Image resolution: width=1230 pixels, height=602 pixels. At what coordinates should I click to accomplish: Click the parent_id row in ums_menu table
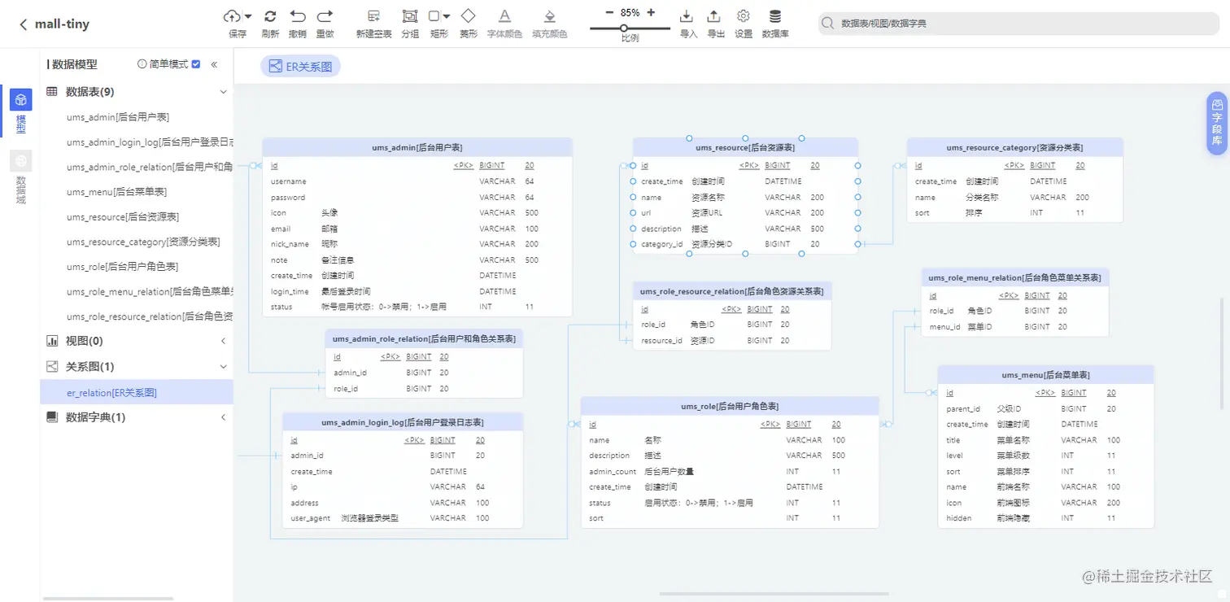(x=1045, y=408)
